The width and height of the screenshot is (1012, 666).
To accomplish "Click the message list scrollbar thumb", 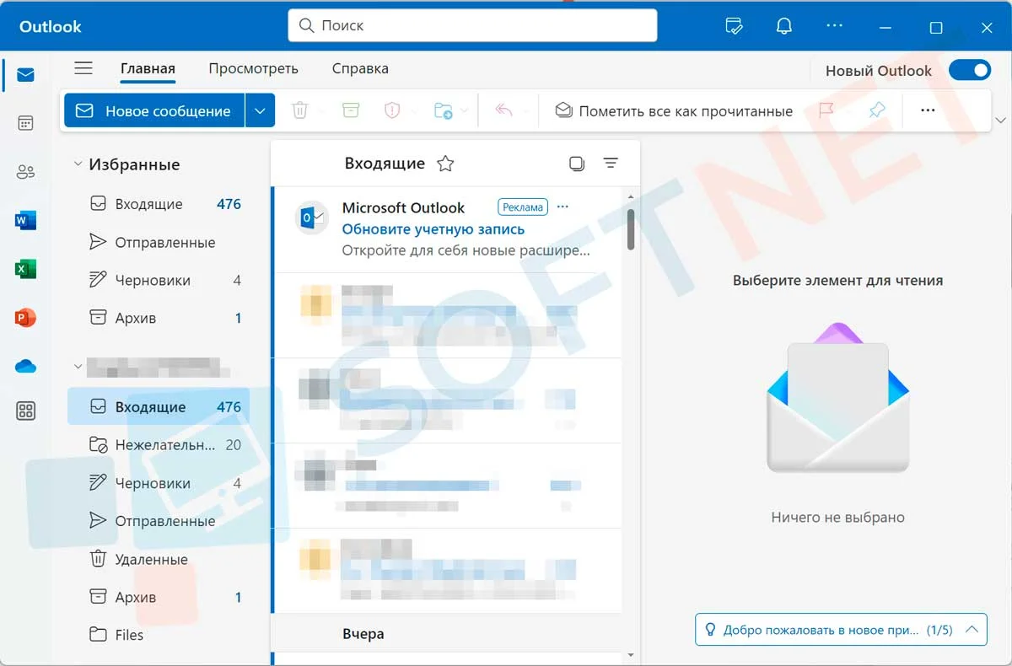I will tap(631, 229).
